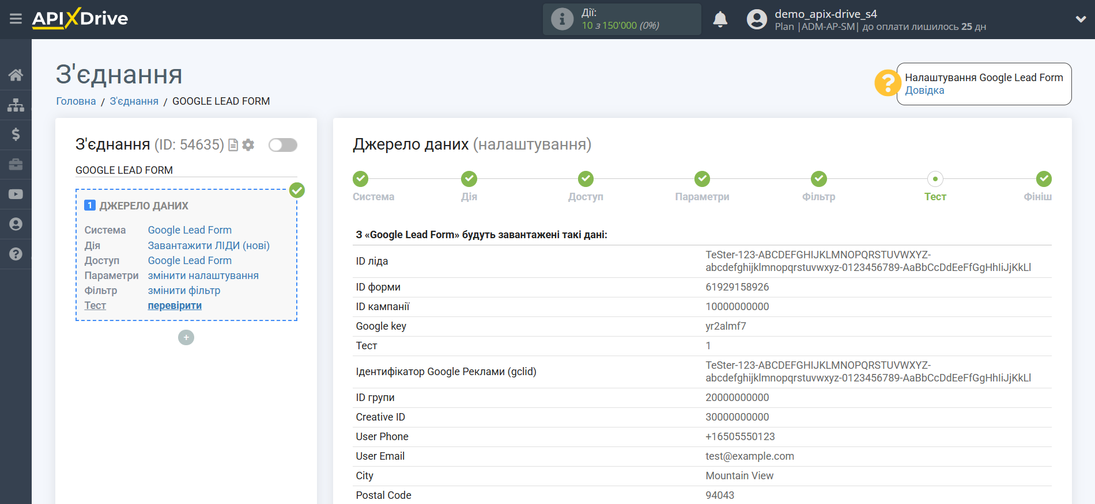The height and width of the screenshot is (504, 1095).
Task: Open the connection settings gear
Action: pos(248,145)
